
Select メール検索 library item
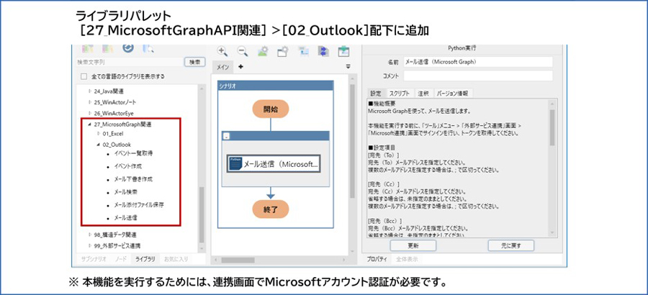125,192
